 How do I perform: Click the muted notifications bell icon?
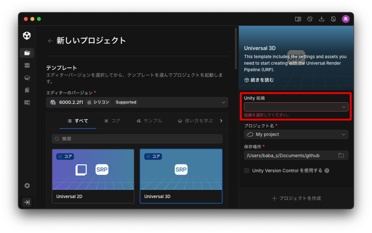[333, 19]
